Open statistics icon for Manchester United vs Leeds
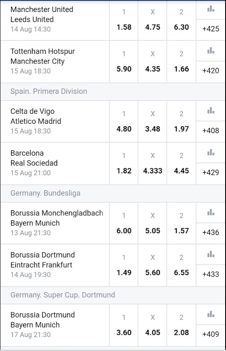 211,9
